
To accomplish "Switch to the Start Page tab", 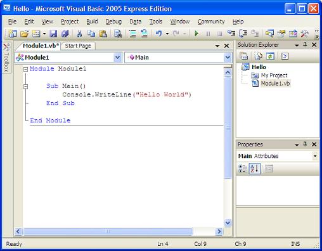I will point(78,46).
